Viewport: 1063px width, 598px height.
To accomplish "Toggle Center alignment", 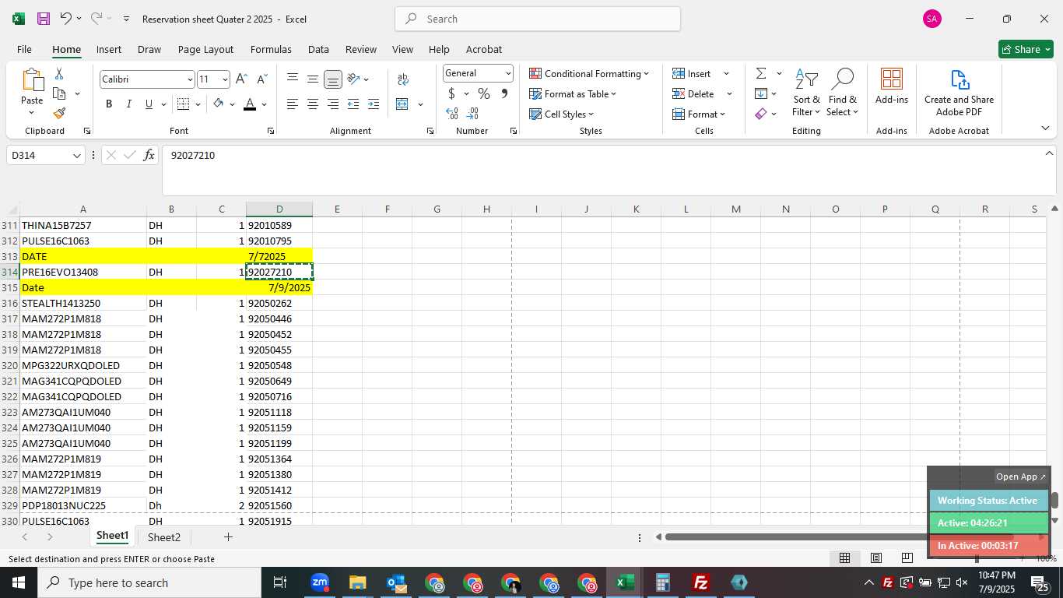I will [312, 104].
